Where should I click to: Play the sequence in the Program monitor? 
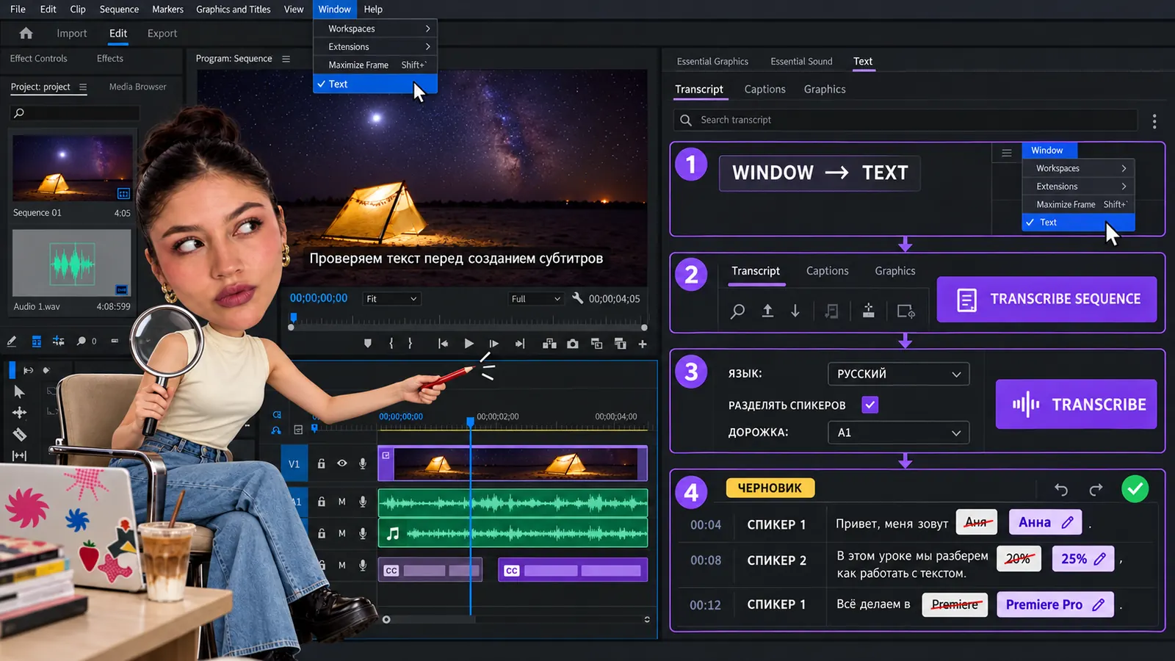469,344
